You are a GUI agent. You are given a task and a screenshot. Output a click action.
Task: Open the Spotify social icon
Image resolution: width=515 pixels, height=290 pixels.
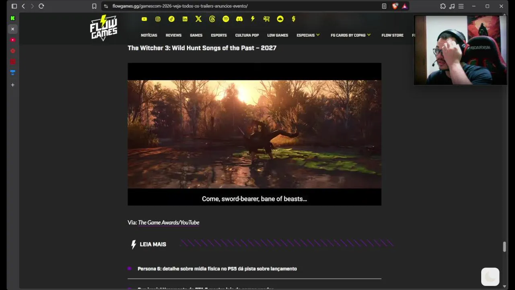click(226, 19)
